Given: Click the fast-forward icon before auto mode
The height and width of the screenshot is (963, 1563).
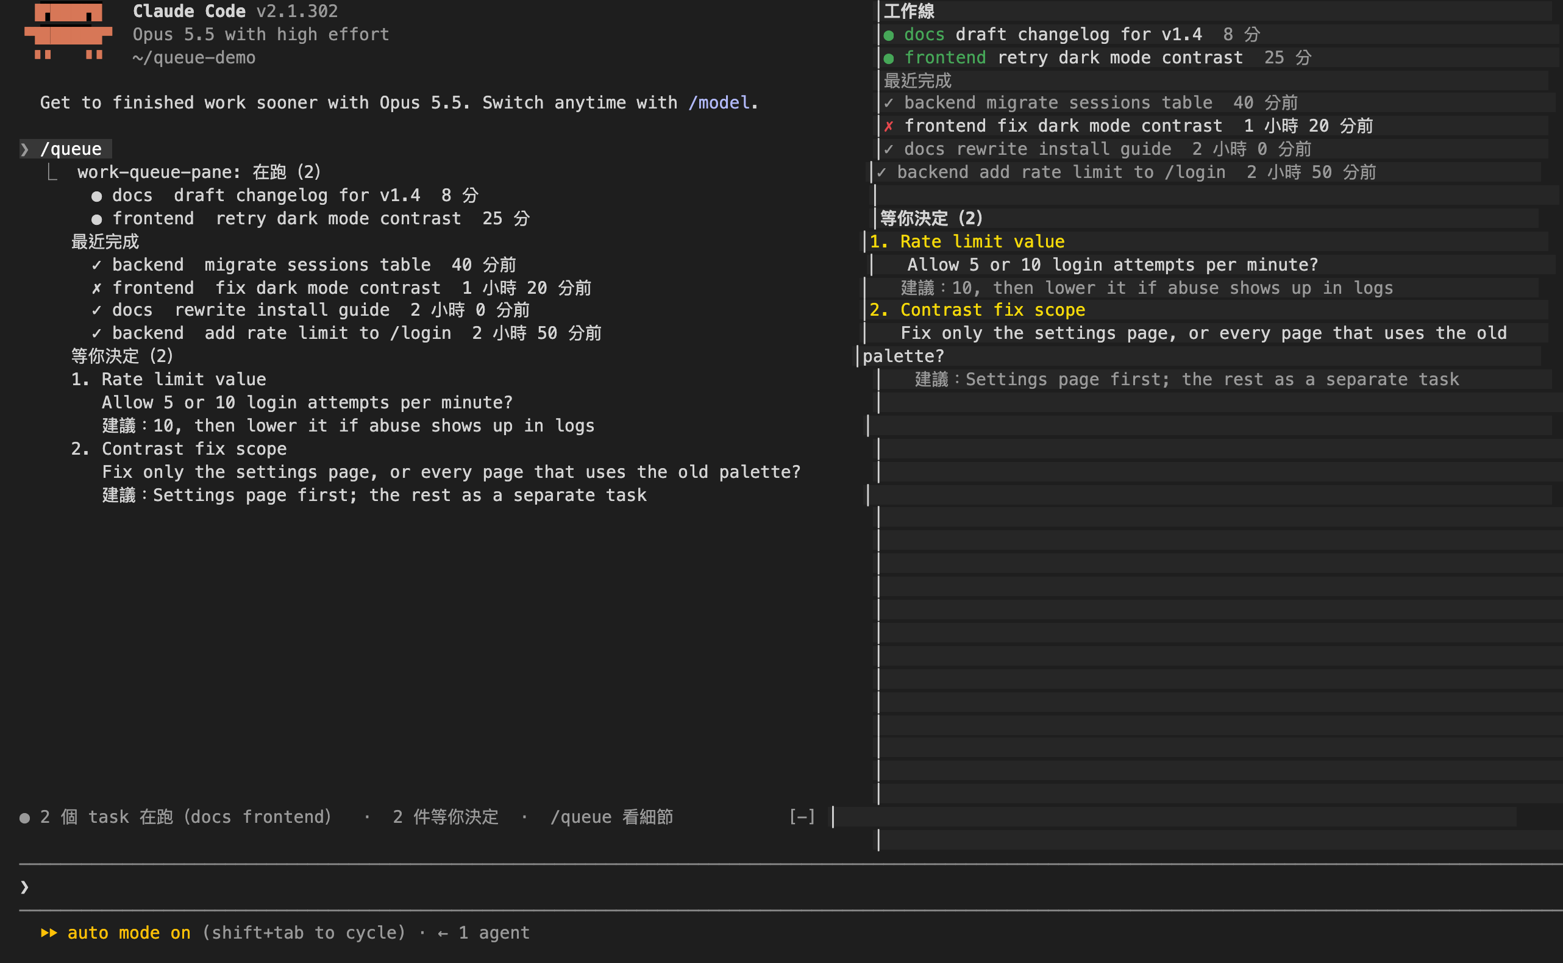Looking at the screenshot, I should pyautogui.click(x=48, y=933).
